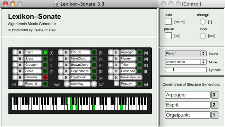The image size is (225, 127).
Task: Toggle the round button left of Joyce
Action: coord(15,58)
